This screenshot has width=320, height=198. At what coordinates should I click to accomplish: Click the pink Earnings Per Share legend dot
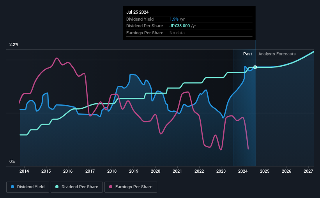111,187
